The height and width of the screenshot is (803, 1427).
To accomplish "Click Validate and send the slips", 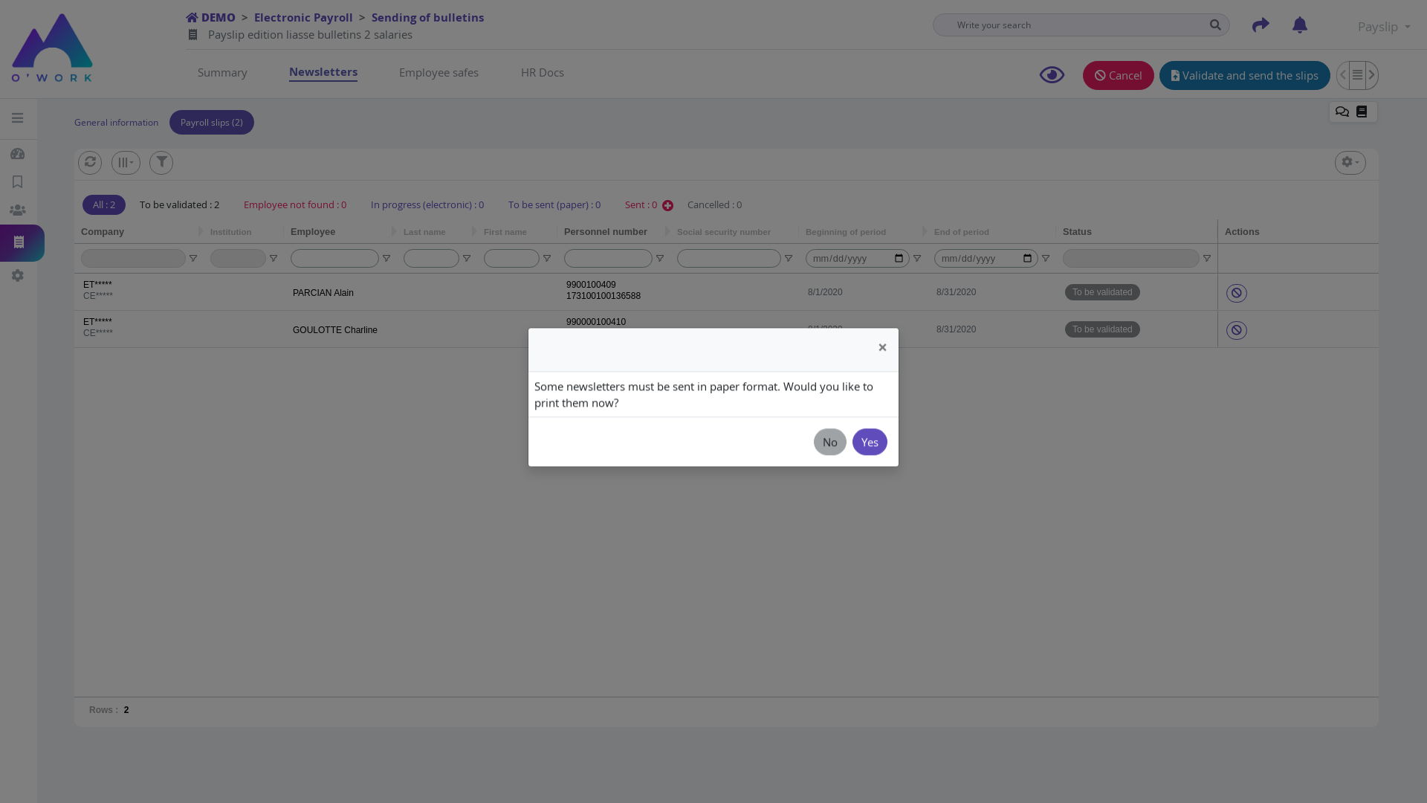I will click(1244, 76).
